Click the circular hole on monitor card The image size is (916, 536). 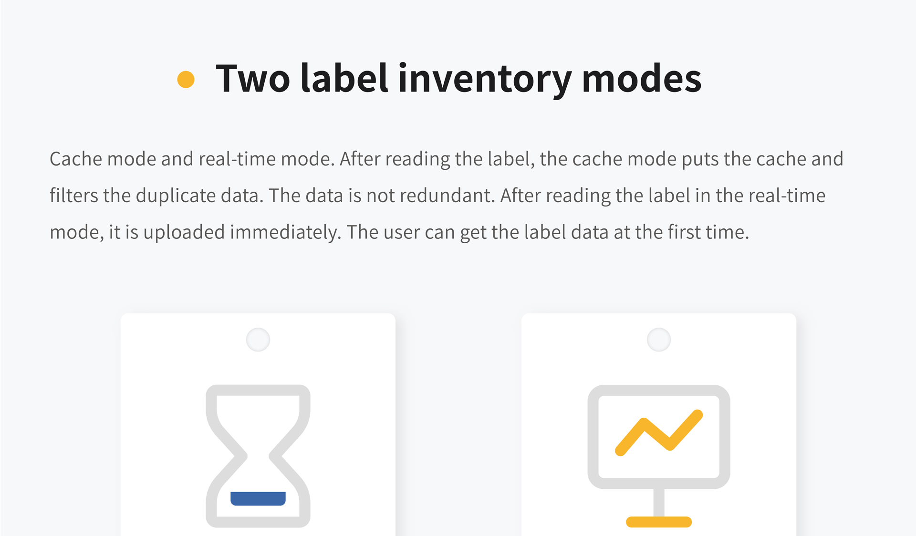tap(659, 340)
